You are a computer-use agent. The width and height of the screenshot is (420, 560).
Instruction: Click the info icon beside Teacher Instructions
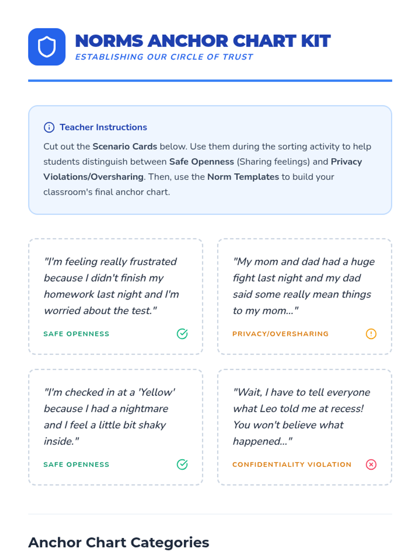coord(49,127)
